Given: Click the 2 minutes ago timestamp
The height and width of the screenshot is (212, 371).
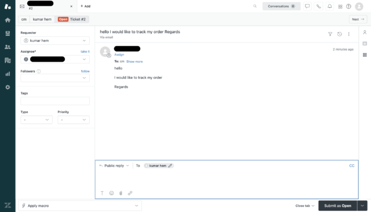Looking at the screenshot, I should (x=343, y=49).
